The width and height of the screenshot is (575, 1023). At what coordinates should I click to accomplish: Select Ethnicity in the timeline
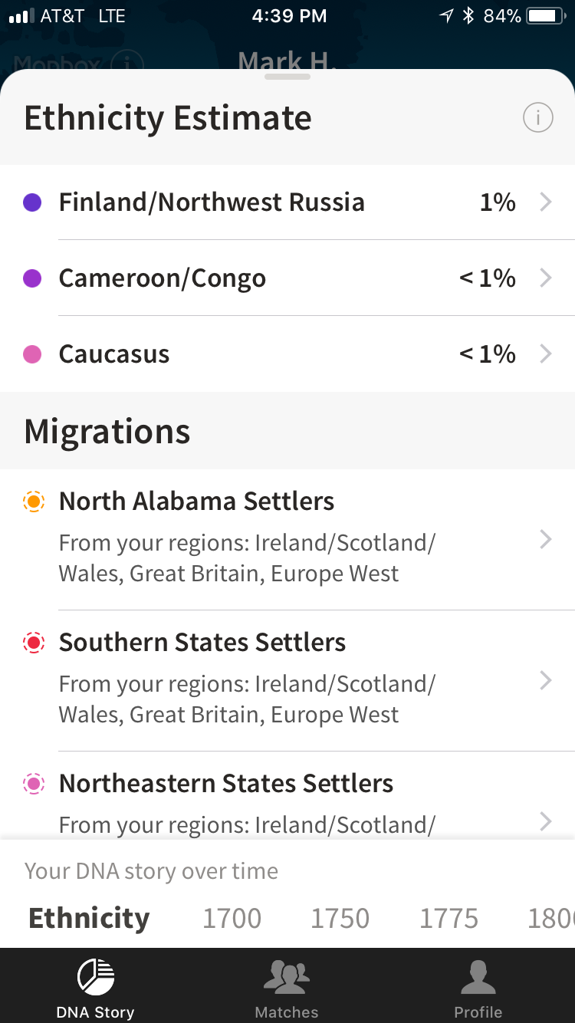pyautogui.click(x=89, y=918)
